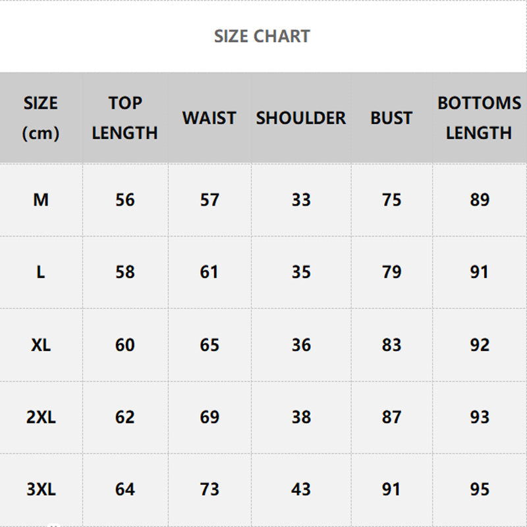Image resolution: width=527 pixels, height=527 pixels.
Task: Select the 2XL top length value 62
Action: coord(125,417)
